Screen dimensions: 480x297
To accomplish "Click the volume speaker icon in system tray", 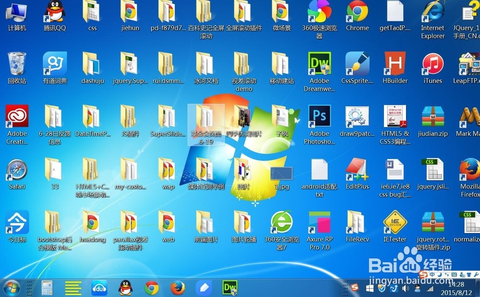I will pos(405,288).
